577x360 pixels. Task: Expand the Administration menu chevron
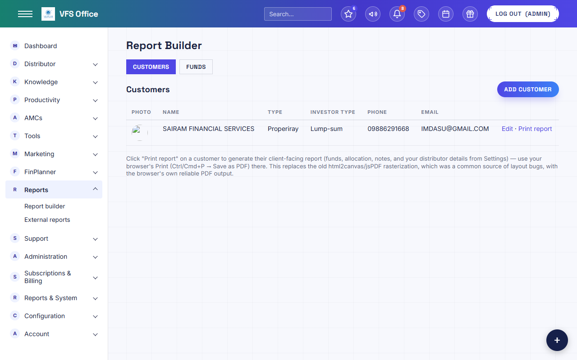click(x=95, y=257)
